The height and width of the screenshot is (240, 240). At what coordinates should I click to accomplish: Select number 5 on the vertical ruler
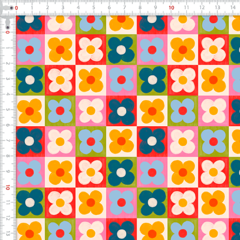[x=8, y=109]
